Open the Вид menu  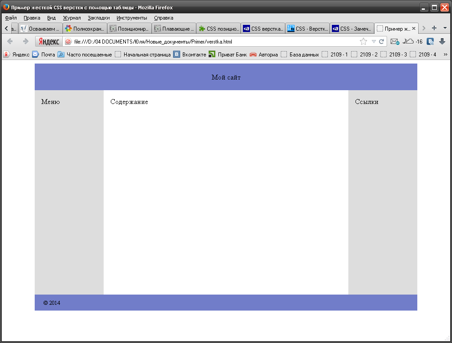51,18
